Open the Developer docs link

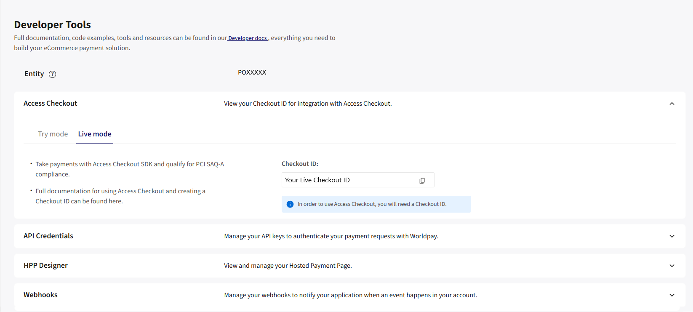pos(248,38)
